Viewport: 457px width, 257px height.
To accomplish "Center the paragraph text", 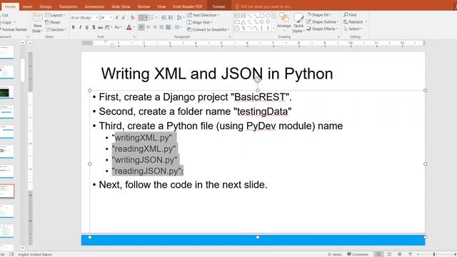I will click(x=148, y=27).
